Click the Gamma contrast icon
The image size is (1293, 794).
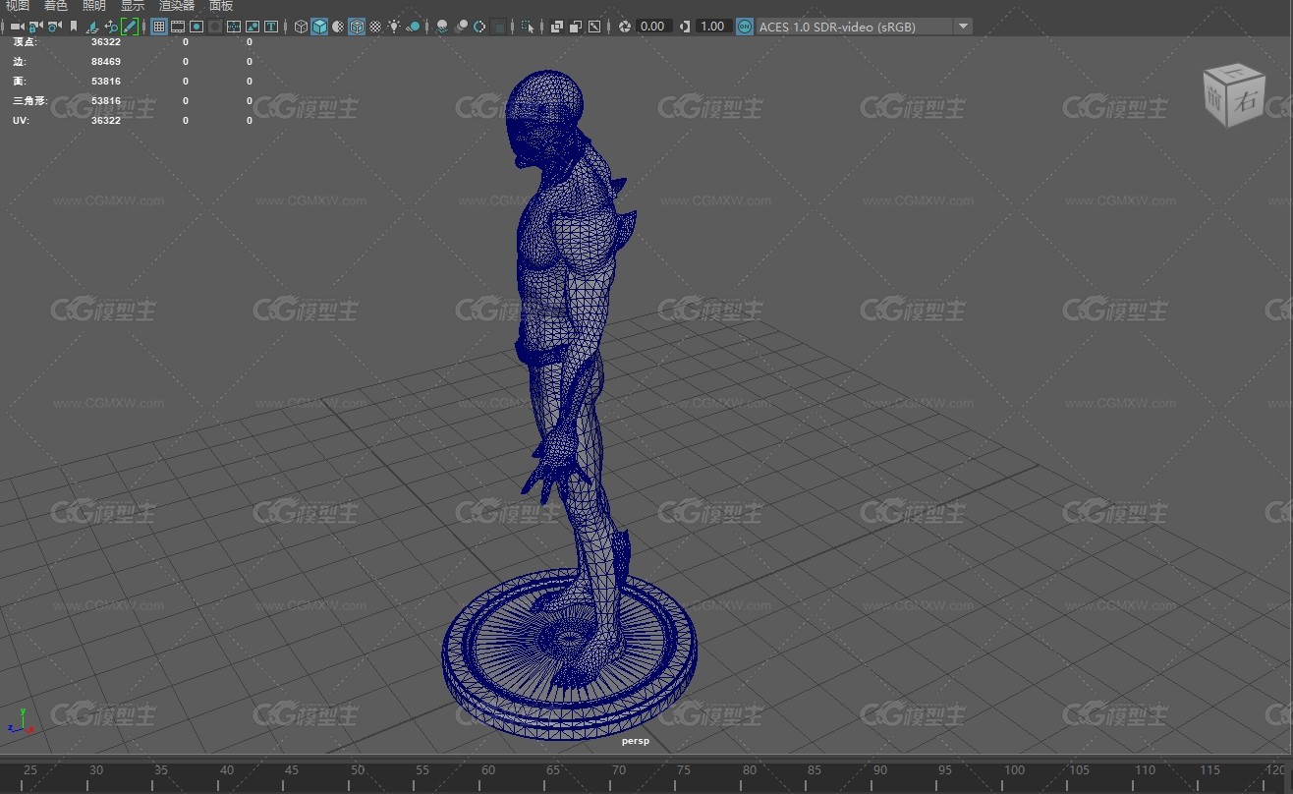tap(685, 27)
